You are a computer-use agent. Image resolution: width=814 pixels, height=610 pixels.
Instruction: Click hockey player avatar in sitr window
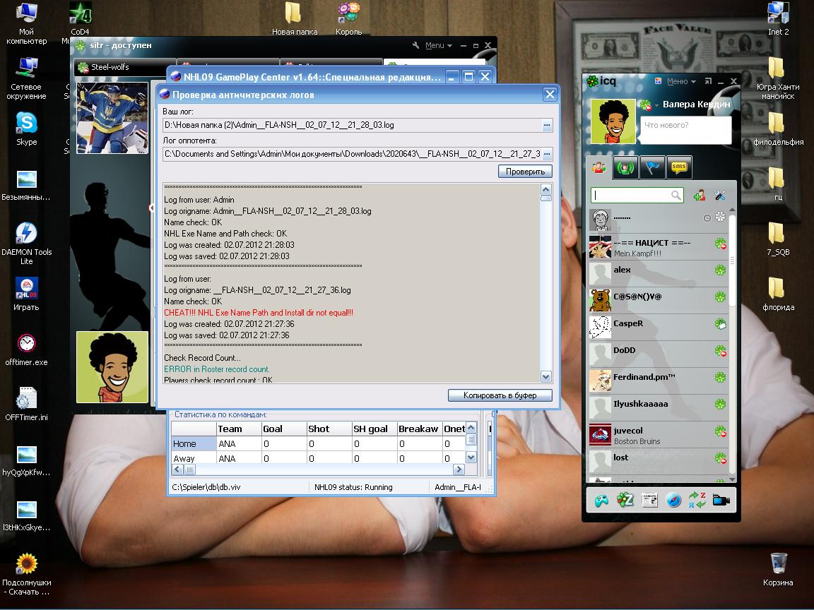112,118
